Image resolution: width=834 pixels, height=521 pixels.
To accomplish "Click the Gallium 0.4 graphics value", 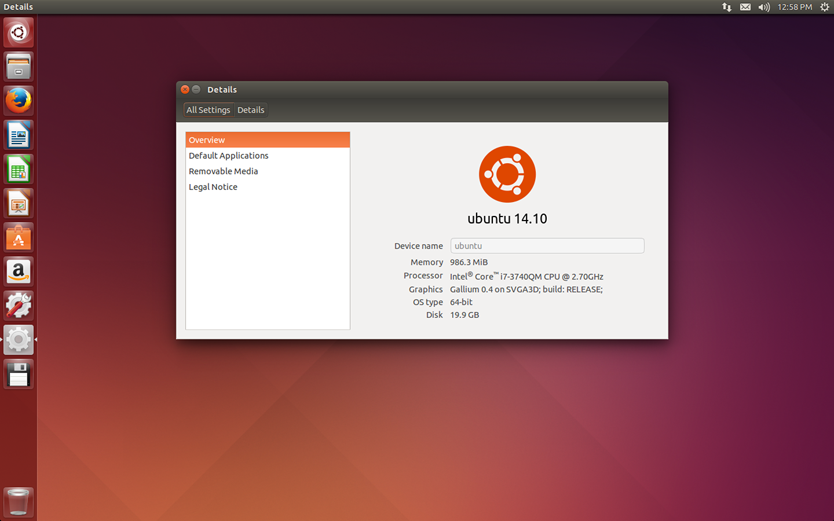I will [526, 289].
